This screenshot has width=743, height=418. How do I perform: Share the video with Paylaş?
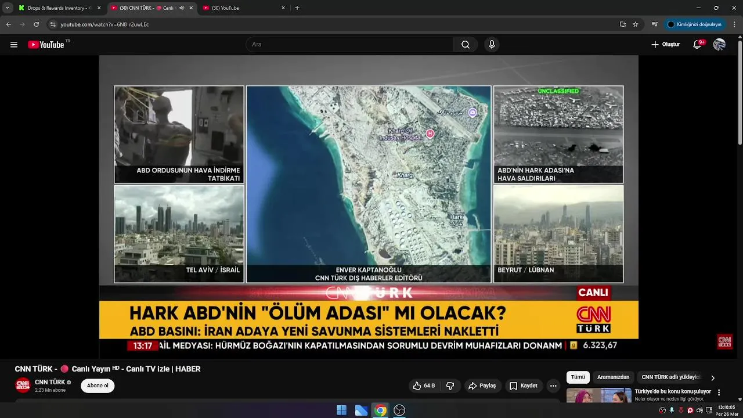(x=482, y=385)
